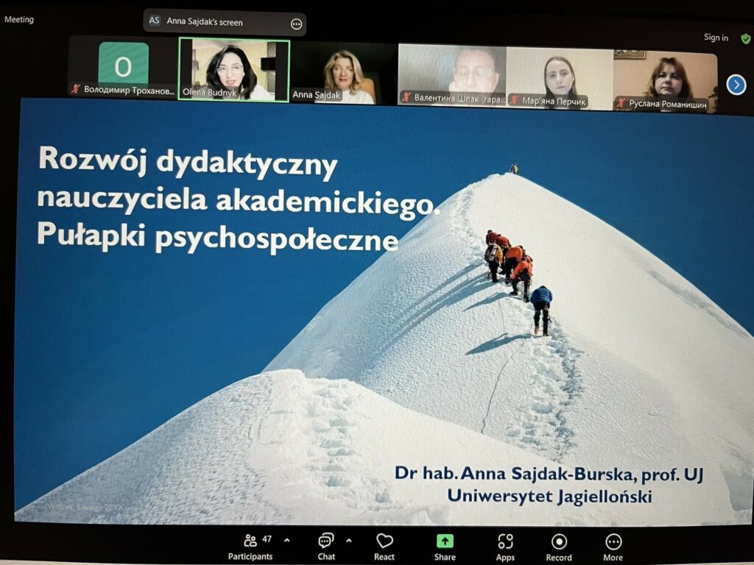The height and width of the screenshot is (565, 754).
Task: Click the green security shield icon
Action: click(x=745, y=38)
